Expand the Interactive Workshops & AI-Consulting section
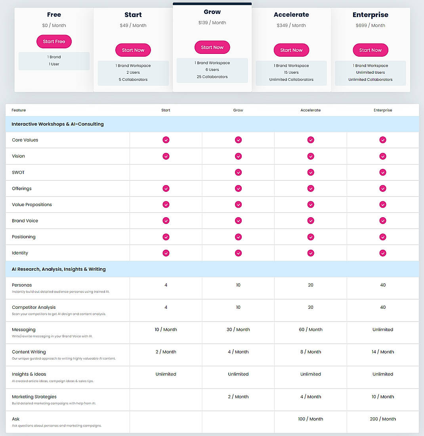The height and width of the screenshot is (436, 424). (57, 124)
